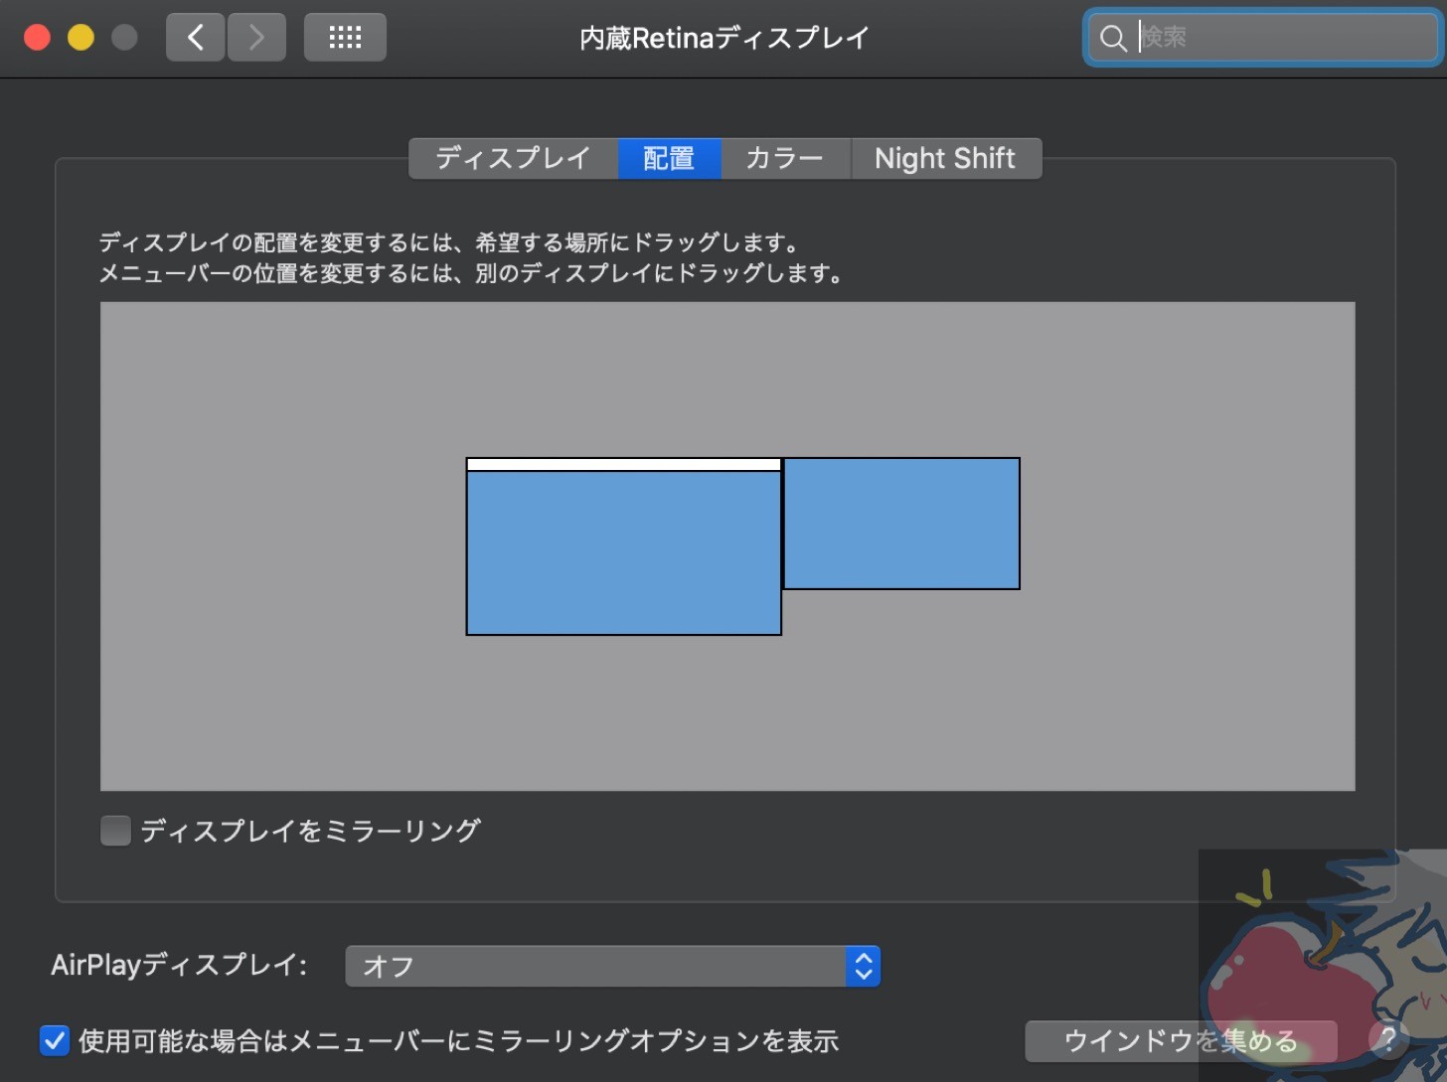This screenshot has height=1082, width=1447.
Task: Enable ディスプレイをミラーリング checkbox
Action: pyautogui.click(x=116, y=831)
